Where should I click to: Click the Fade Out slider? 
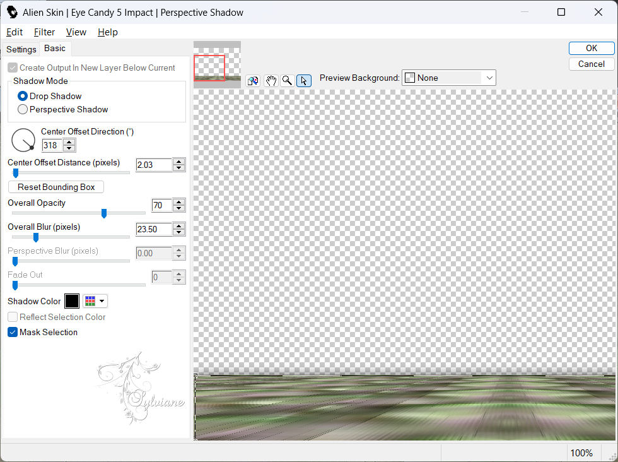click(x=15, y=285)
